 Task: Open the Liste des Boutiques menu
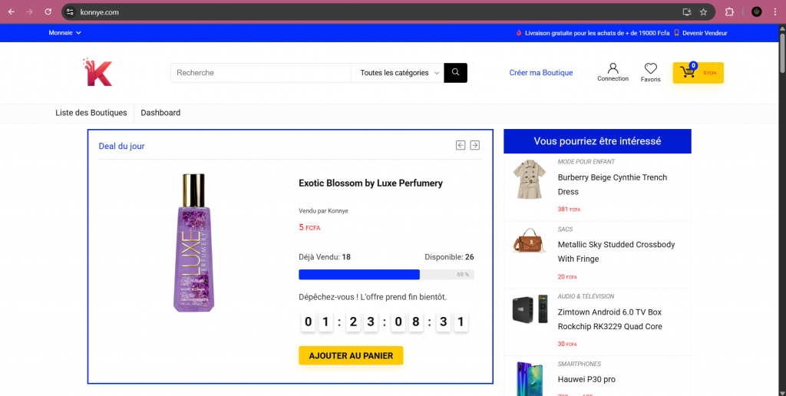pyautogui.click(x=91, y=113)
